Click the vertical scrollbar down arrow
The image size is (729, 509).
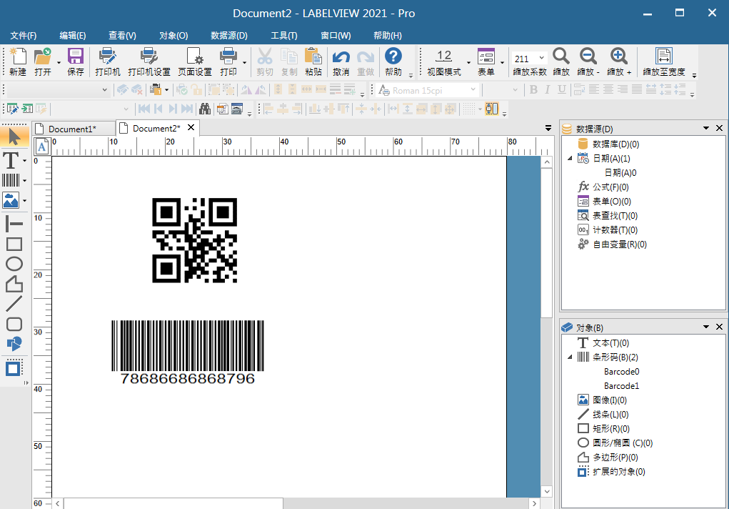click(x=547, y=491)
